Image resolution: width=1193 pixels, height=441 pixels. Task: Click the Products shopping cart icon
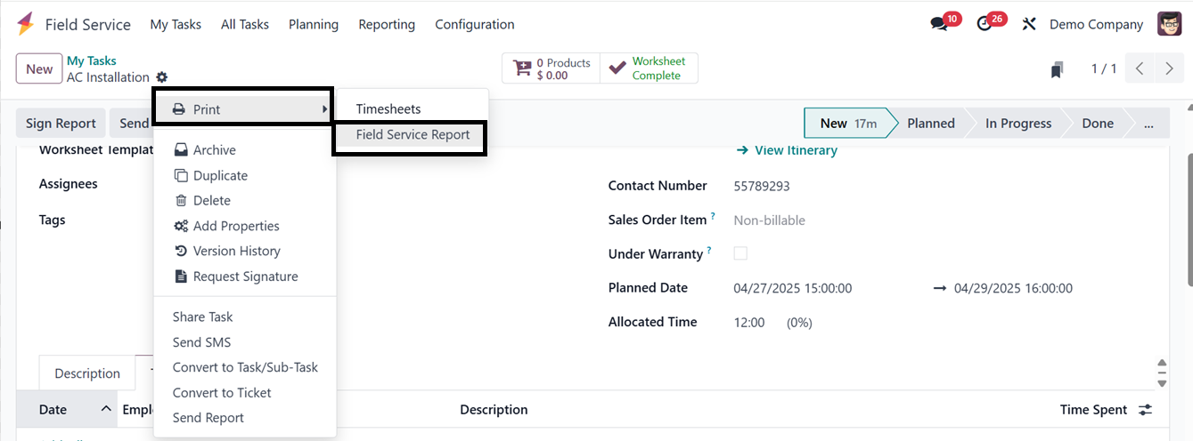tap(522, 69)
